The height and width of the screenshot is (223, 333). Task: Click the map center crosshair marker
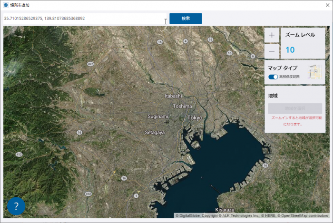click(x=166, y=122)
